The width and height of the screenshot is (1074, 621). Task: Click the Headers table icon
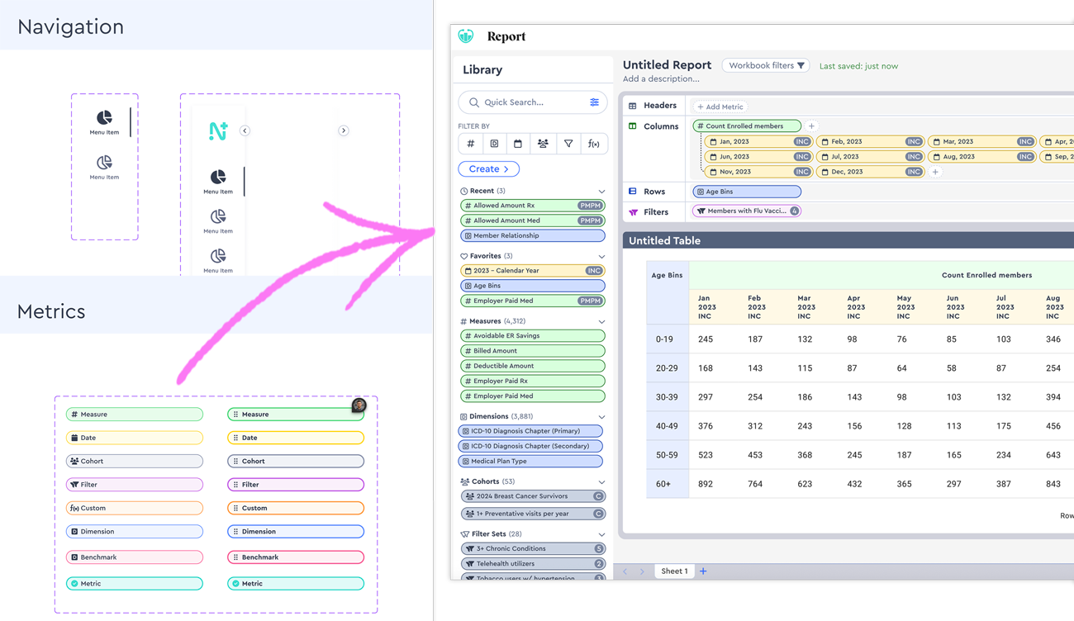point(633,106)
